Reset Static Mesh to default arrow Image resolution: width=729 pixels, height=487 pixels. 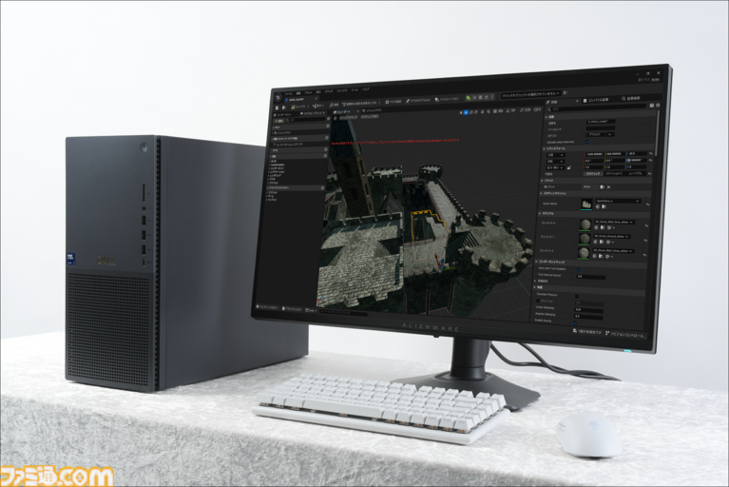coord(647,205)
